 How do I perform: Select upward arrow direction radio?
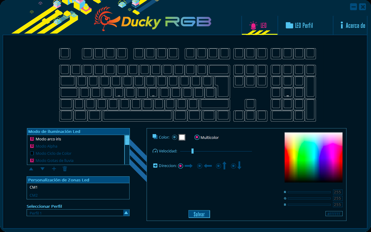coord(218,166)
